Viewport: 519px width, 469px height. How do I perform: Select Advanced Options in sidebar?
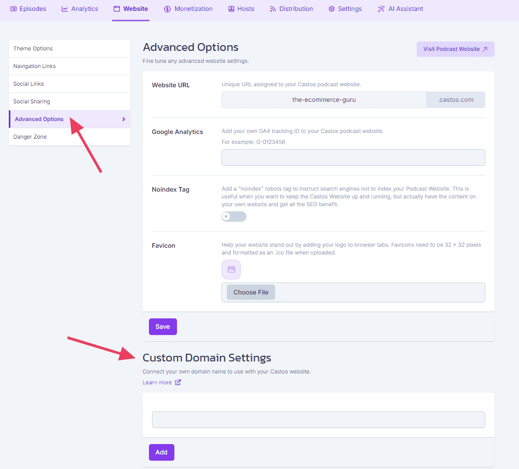(70, 119)
